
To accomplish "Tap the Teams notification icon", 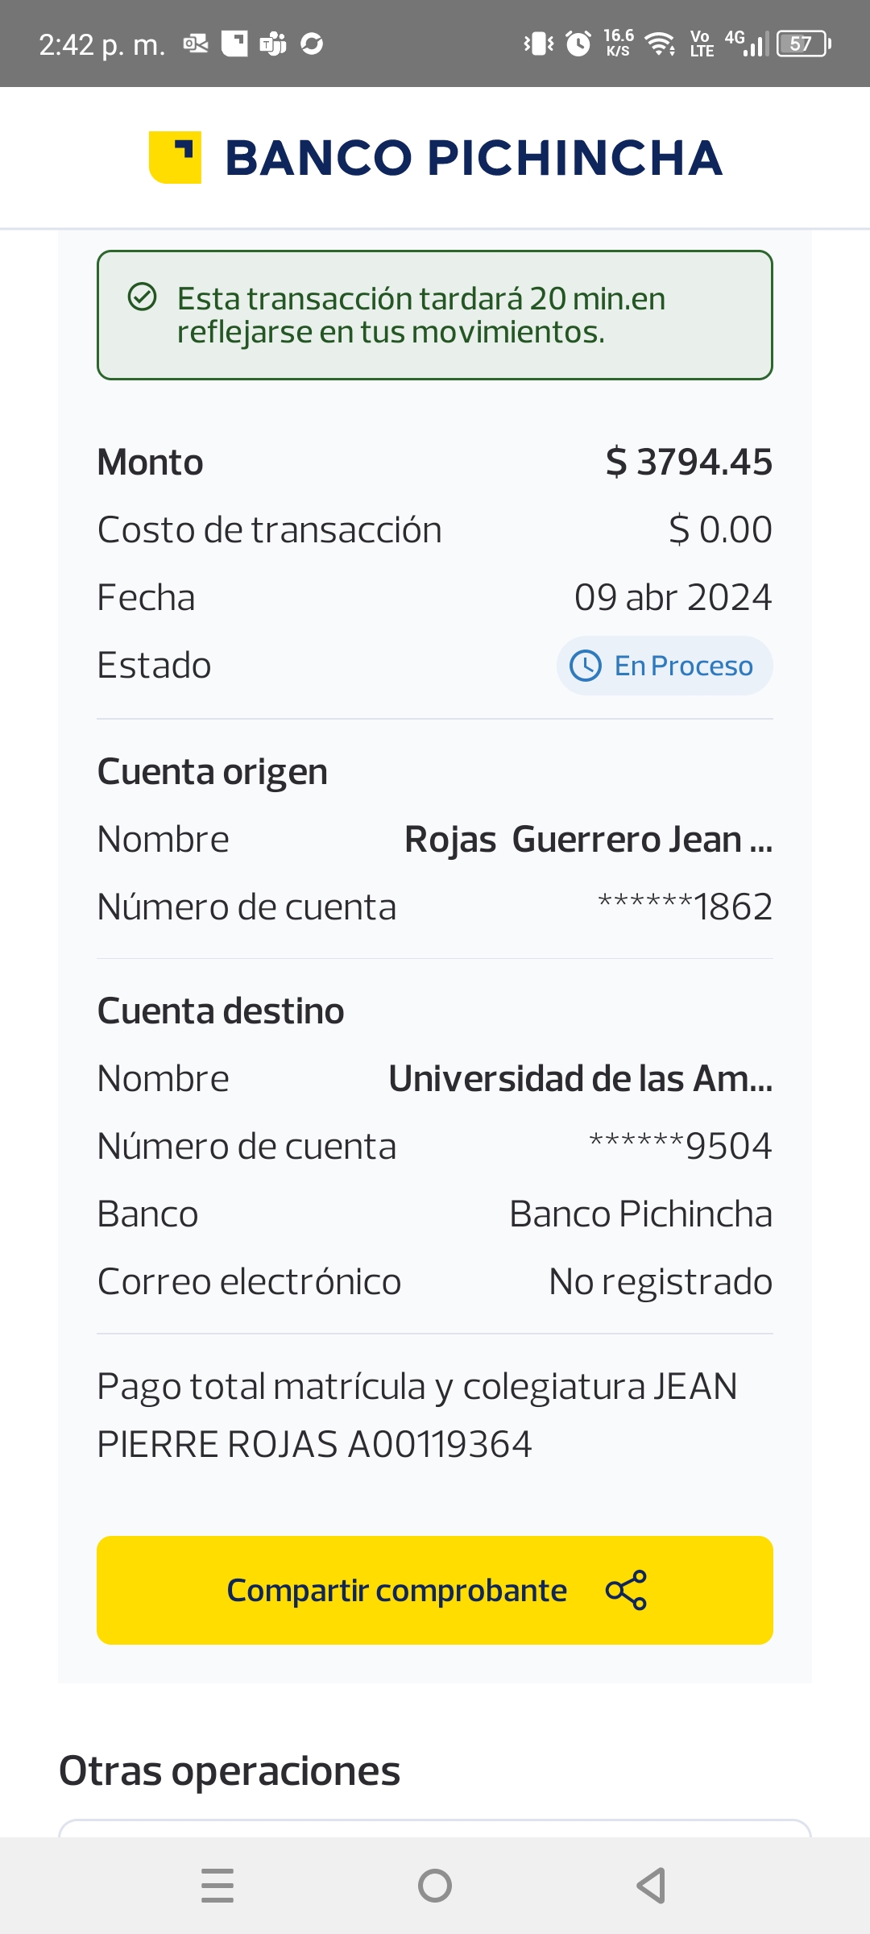I will click(273, 44).
